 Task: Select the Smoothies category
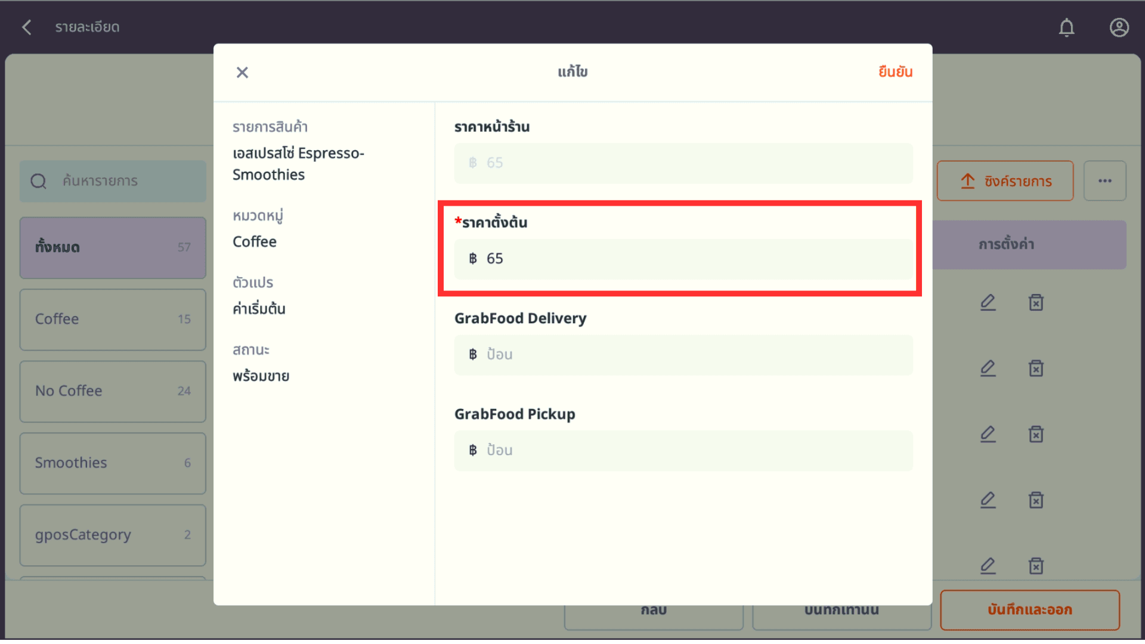[x=113, y=463]
